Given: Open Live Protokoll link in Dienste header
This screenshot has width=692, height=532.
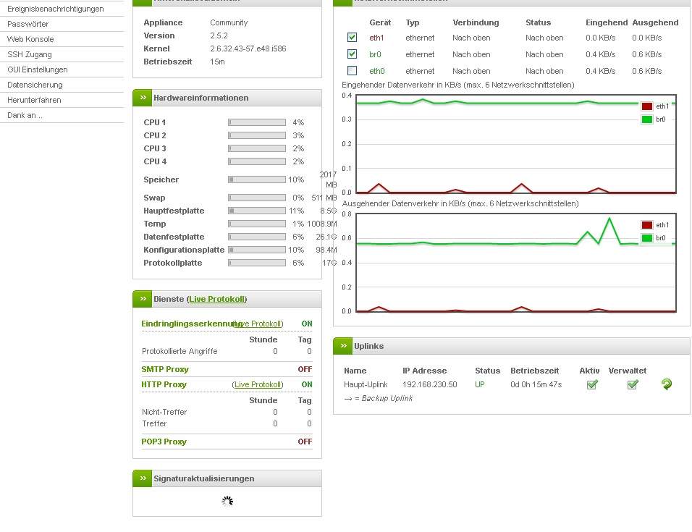Looking at the screenshot, I should pos(217,299).
